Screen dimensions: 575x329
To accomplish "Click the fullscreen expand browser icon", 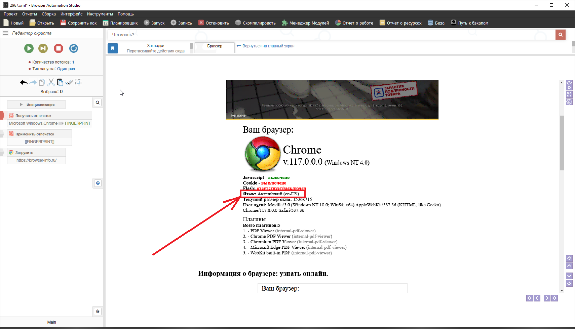I will [x=569, y=94].
